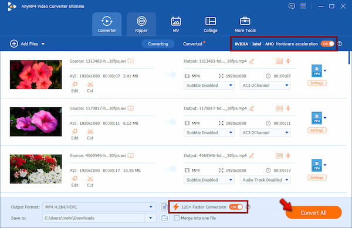Select the pink petunia video thumbnail

(x=36, y=122)
